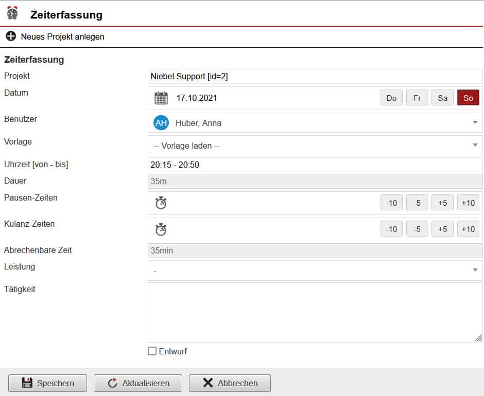Choose Fr as the date shortcut
The width and height of the screenshot is (484, 396).
click(x=417, y=98)
